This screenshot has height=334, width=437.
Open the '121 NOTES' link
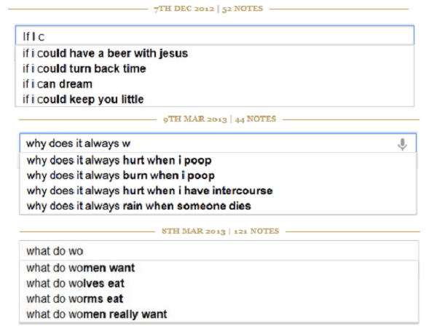(x=256, y=231)
